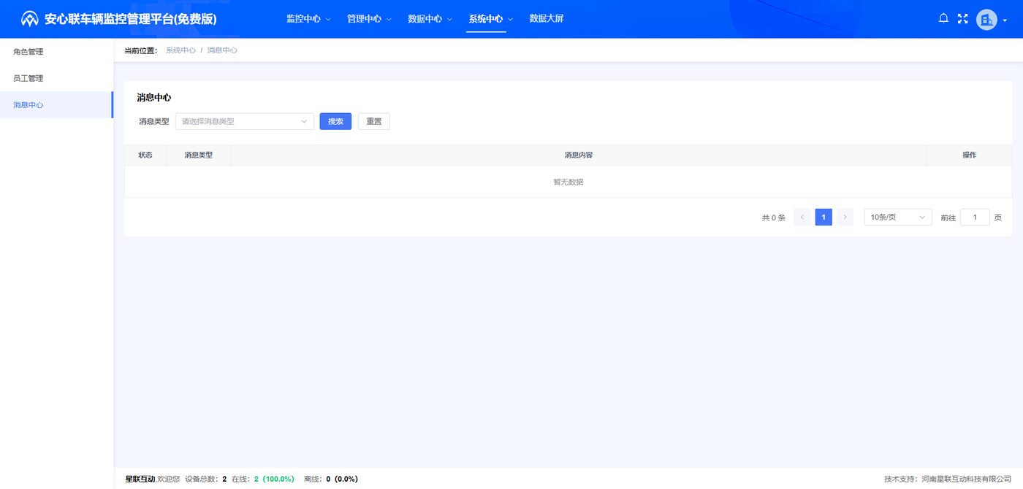Click the 在线 status in the footer
This screenshot has width=1023, height=489.
pyautogui.click(x=263, y=479)
